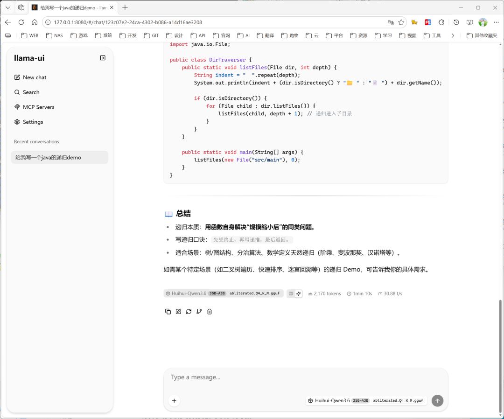Image resolution: width=504 pixels, height=419 pixels.
Task: Open the 官网 bookmarks folder
Action: 222,35
